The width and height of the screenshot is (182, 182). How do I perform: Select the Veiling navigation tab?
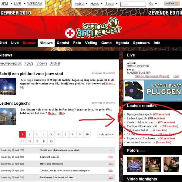pyautogui.click(x=91, y=43)
